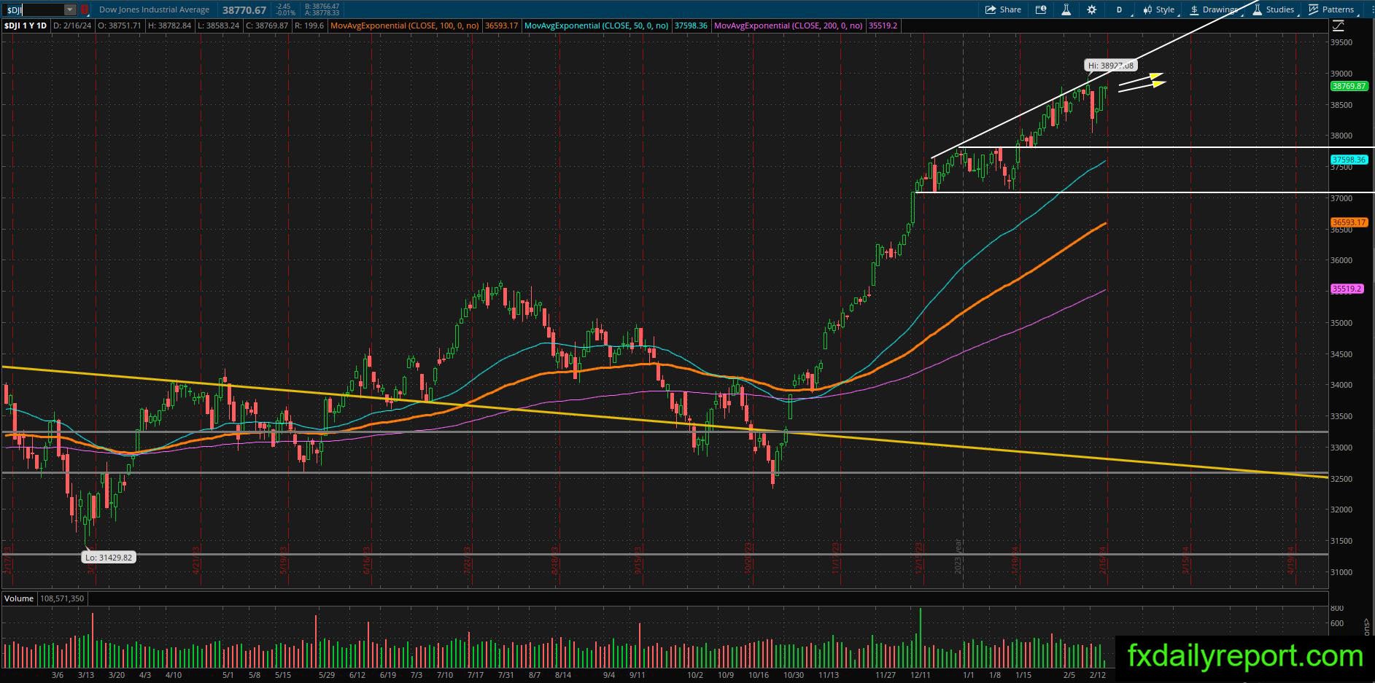This screenshot has width=1375, height=683.
Task: Click the price scale icon above the axis
Action: [x=1338, y=26]
